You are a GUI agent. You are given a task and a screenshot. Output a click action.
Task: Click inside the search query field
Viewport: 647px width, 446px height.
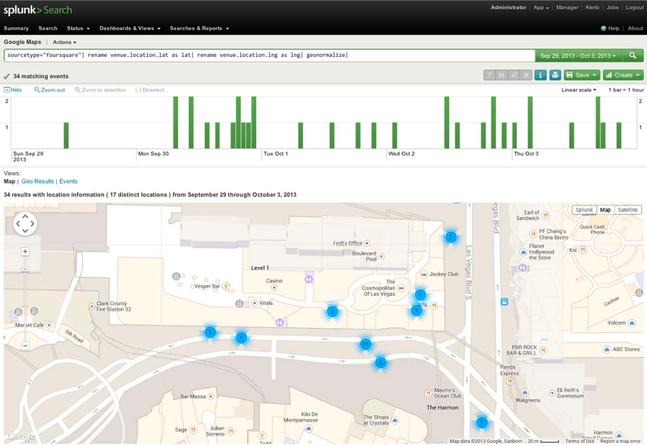pyautogui.click(x=269, y=56)
